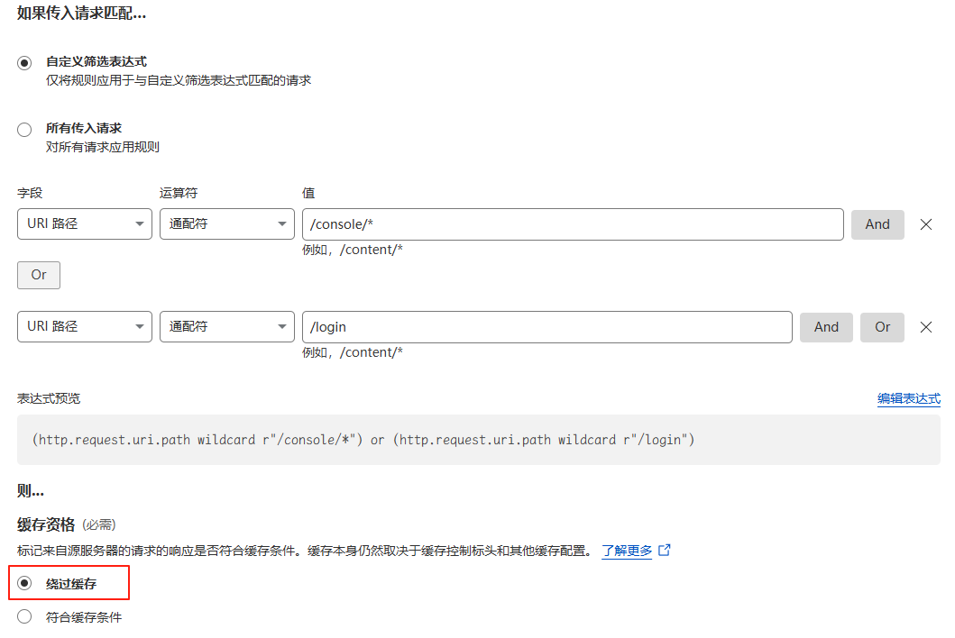Viewport: 955px width, 638px height.
Task: Follow the 了解更多 link
Action: point(627,551)
